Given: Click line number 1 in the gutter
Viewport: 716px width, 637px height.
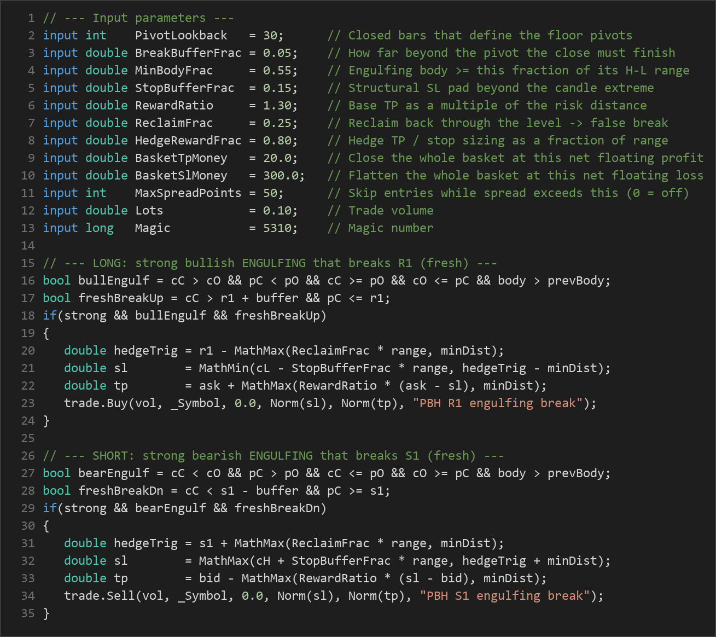Looking at the screenshot, I should [x=32, y=18].
